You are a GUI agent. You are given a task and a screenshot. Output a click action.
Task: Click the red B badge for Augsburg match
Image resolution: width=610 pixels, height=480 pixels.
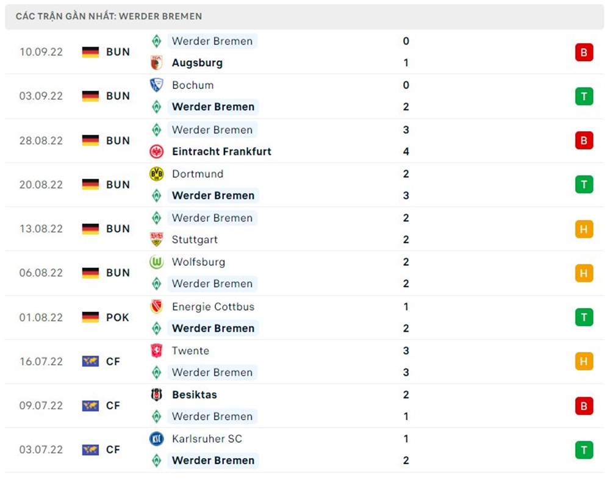pyautogui.click(x=584, y=52)
